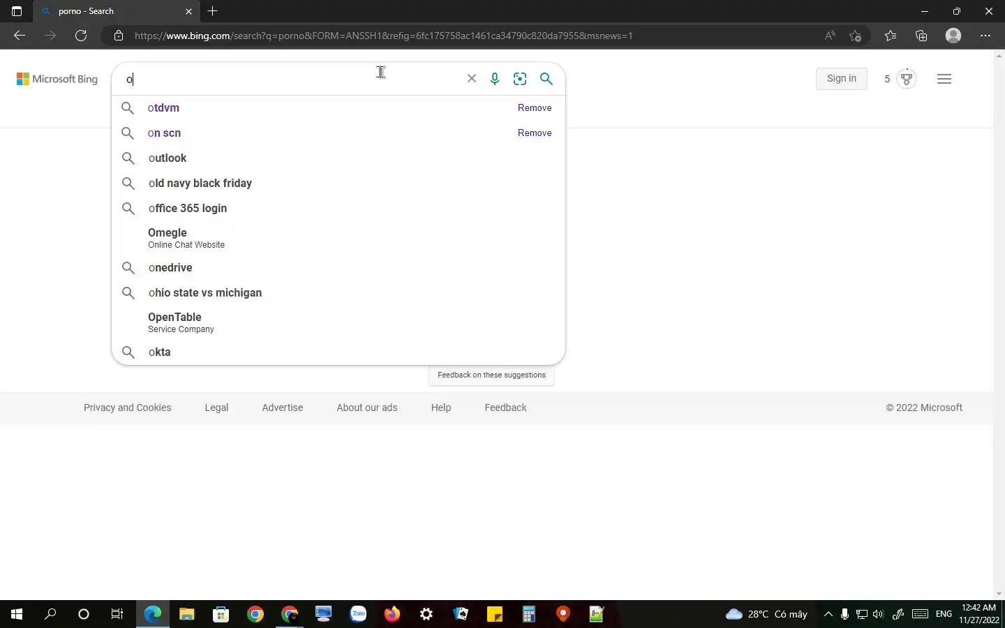Select ohio state vs michigan suggestion
The height and width of the screenshot is (628, 1005).
pos(338,292)
